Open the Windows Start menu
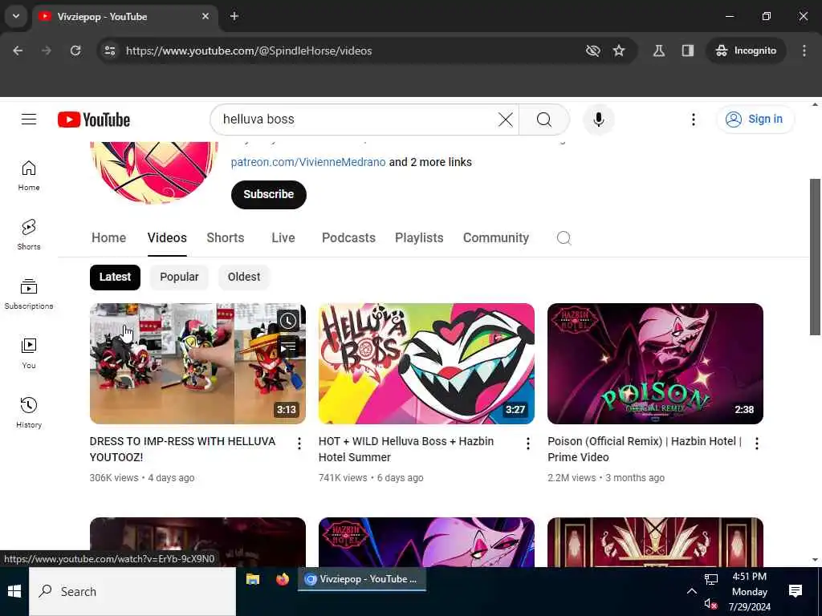The image size is (822, 616). point(14,591)
